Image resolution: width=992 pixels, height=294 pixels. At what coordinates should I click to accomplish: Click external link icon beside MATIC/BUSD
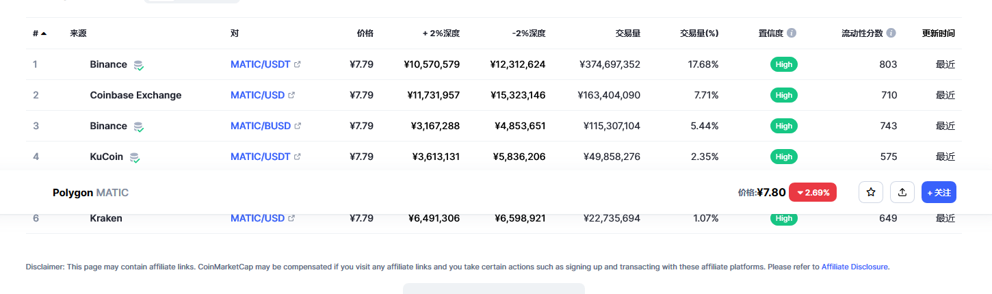298,126
